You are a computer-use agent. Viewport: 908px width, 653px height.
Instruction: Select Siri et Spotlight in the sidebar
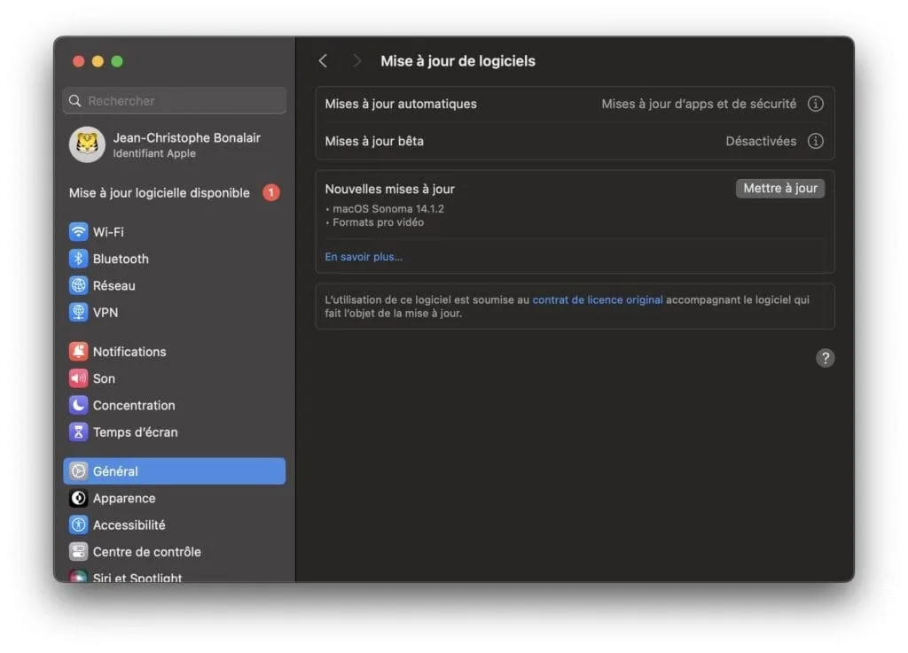pyautogui.click(x=137, y=577)
